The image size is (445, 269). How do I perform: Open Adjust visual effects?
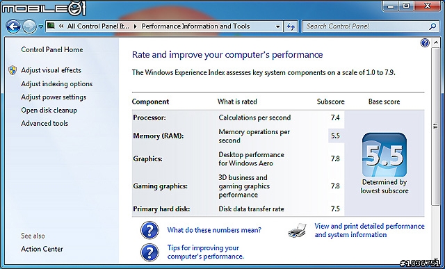51,70
